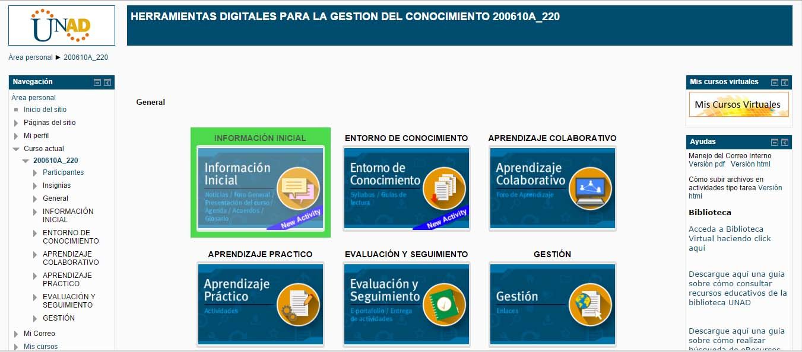Click the INFORMACIÓN INICIAL heading
Image resolution: width=802 pixels, height=352 pixels.
(260, 138)
